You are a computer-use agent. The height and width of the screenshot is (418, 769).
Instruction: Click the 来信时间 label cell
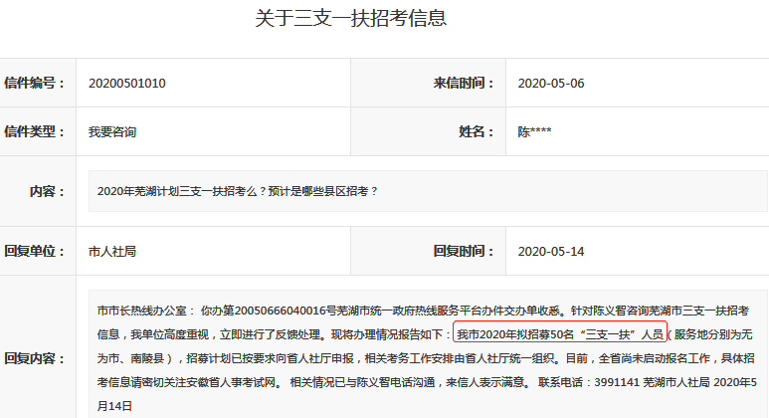[x=464, y=84]
